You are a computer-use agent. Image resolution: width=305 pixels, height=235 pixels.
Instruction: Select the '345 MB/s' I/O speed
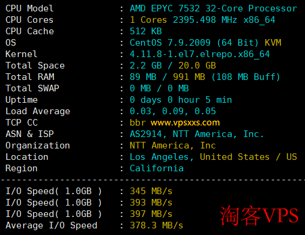151,191
